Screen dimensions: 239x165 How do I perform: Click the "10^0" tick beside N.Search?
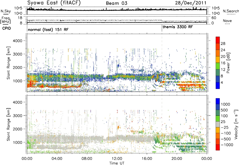coord(216,13)
